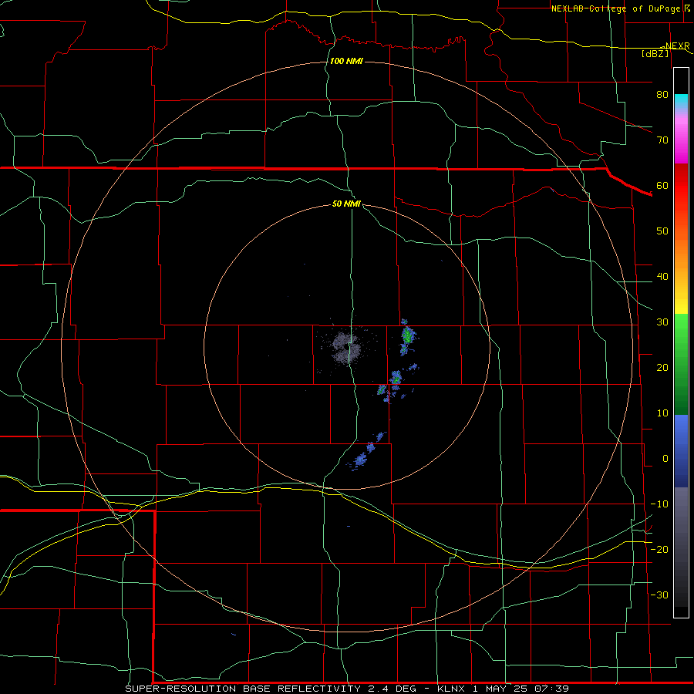Click the 80 value on color scale
The height and width of the screenshot is (694, 694).
[662, 95]
